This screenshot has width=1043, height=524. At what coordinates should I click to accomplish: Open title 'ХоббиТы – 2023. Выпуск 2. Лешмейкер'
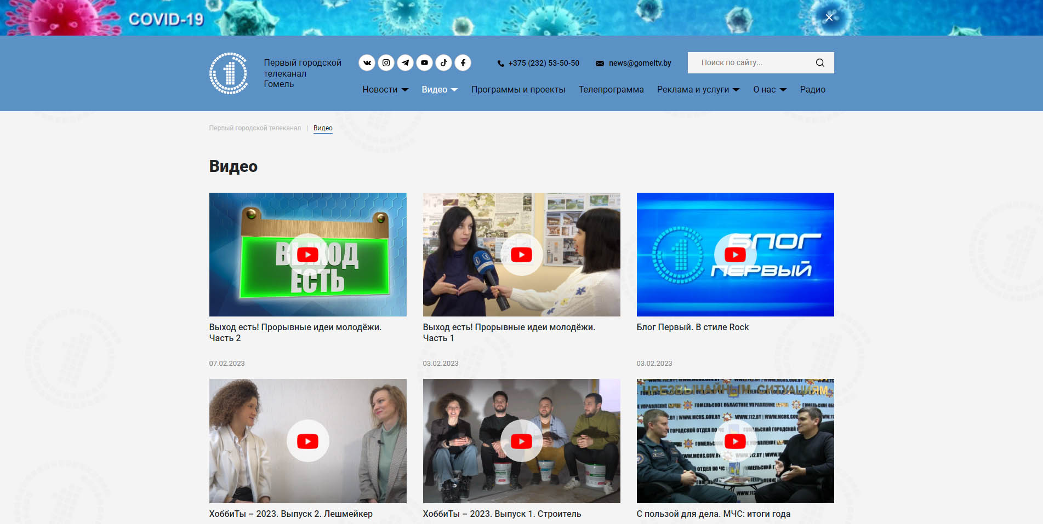[291, 514]
